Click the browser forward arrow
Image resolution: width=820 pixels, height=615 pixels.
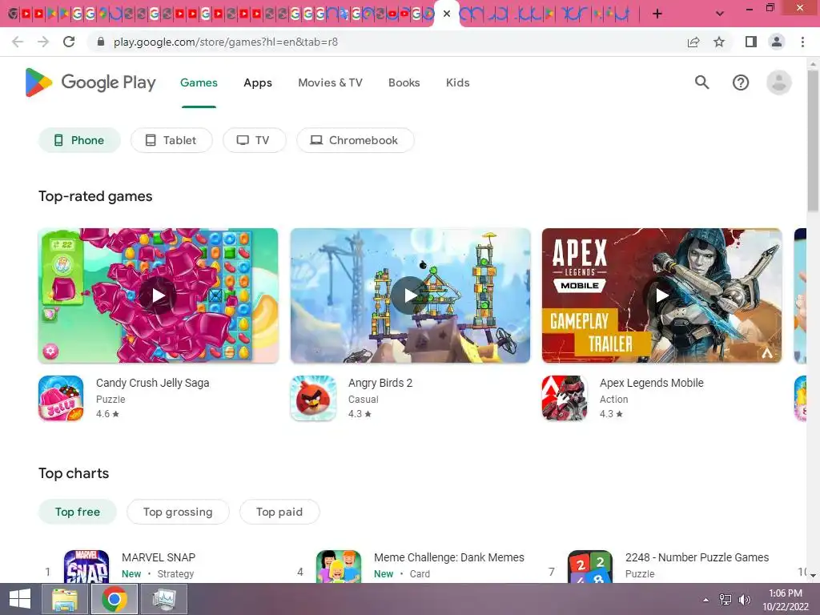[43, 42]
